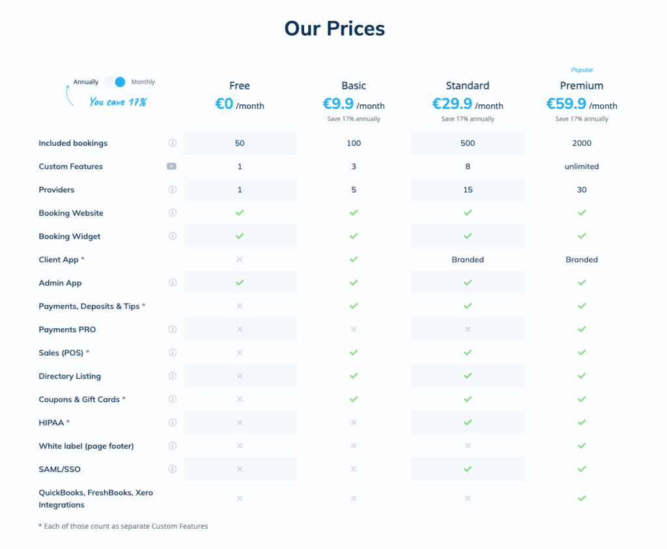Show info for Booking Website
Viewport: 667px width, 549px height.
coord(172,212)
